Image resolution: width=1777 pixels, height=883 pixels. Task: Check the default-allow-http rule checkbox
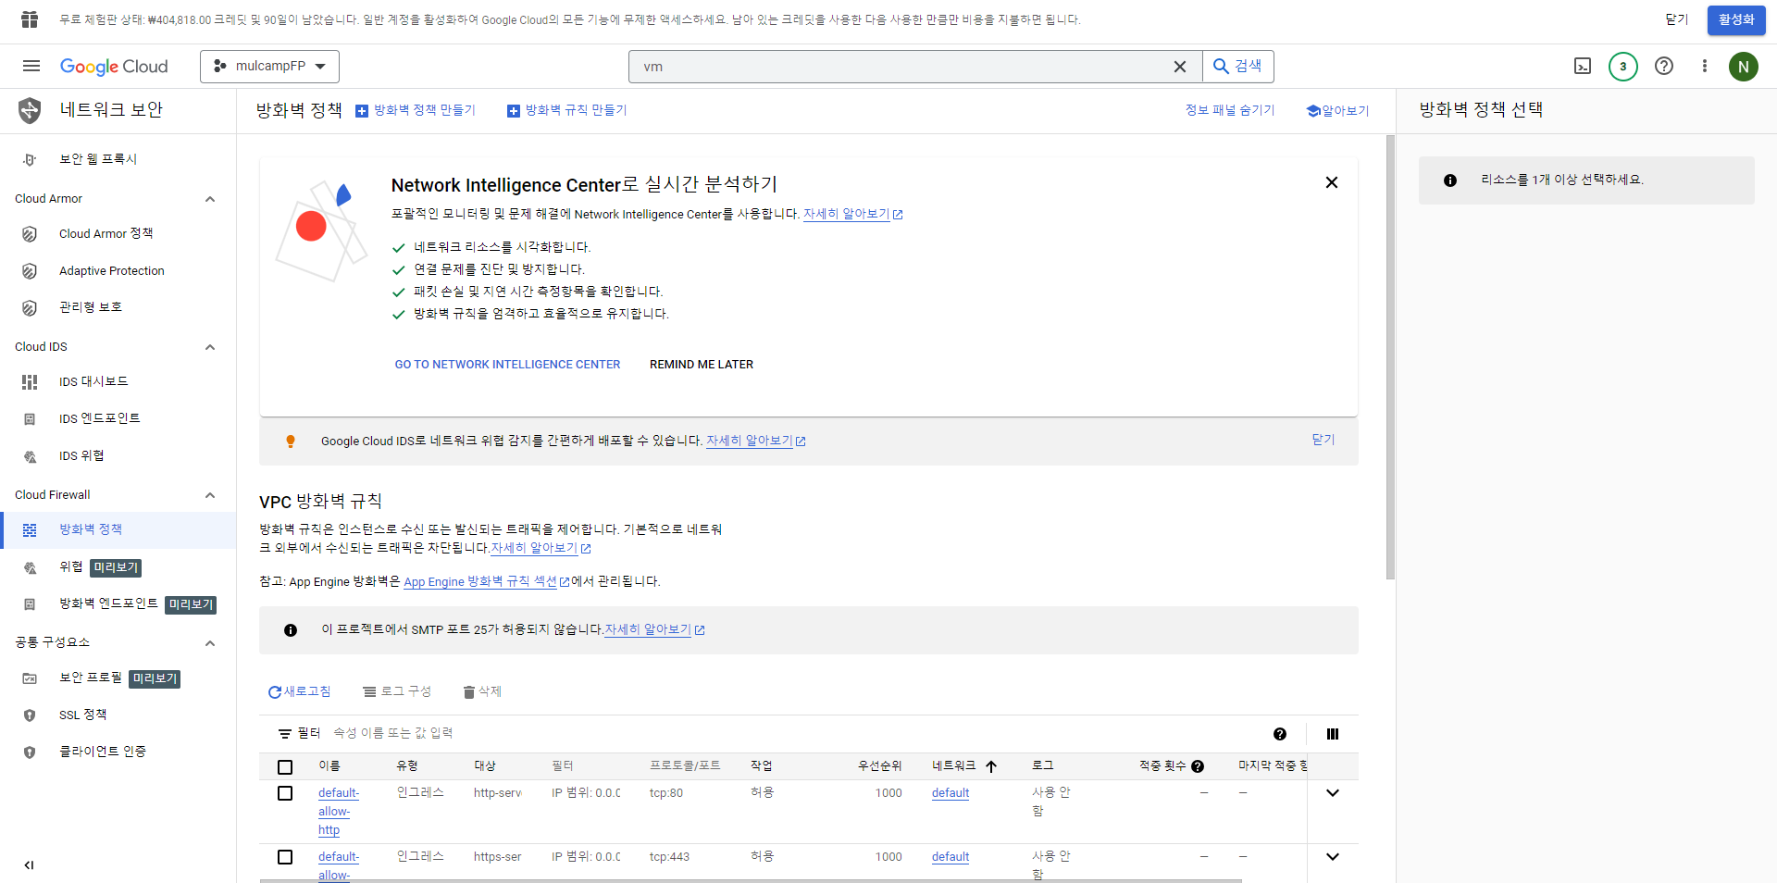(x=285, y=793)
